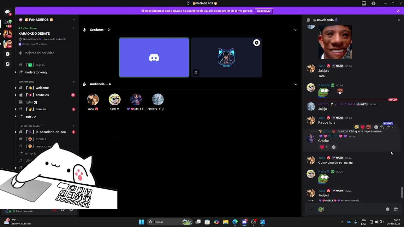Viewport: 404px width, 227px height.
Task: Open the face image in the chat
Action: click(335, 42)
